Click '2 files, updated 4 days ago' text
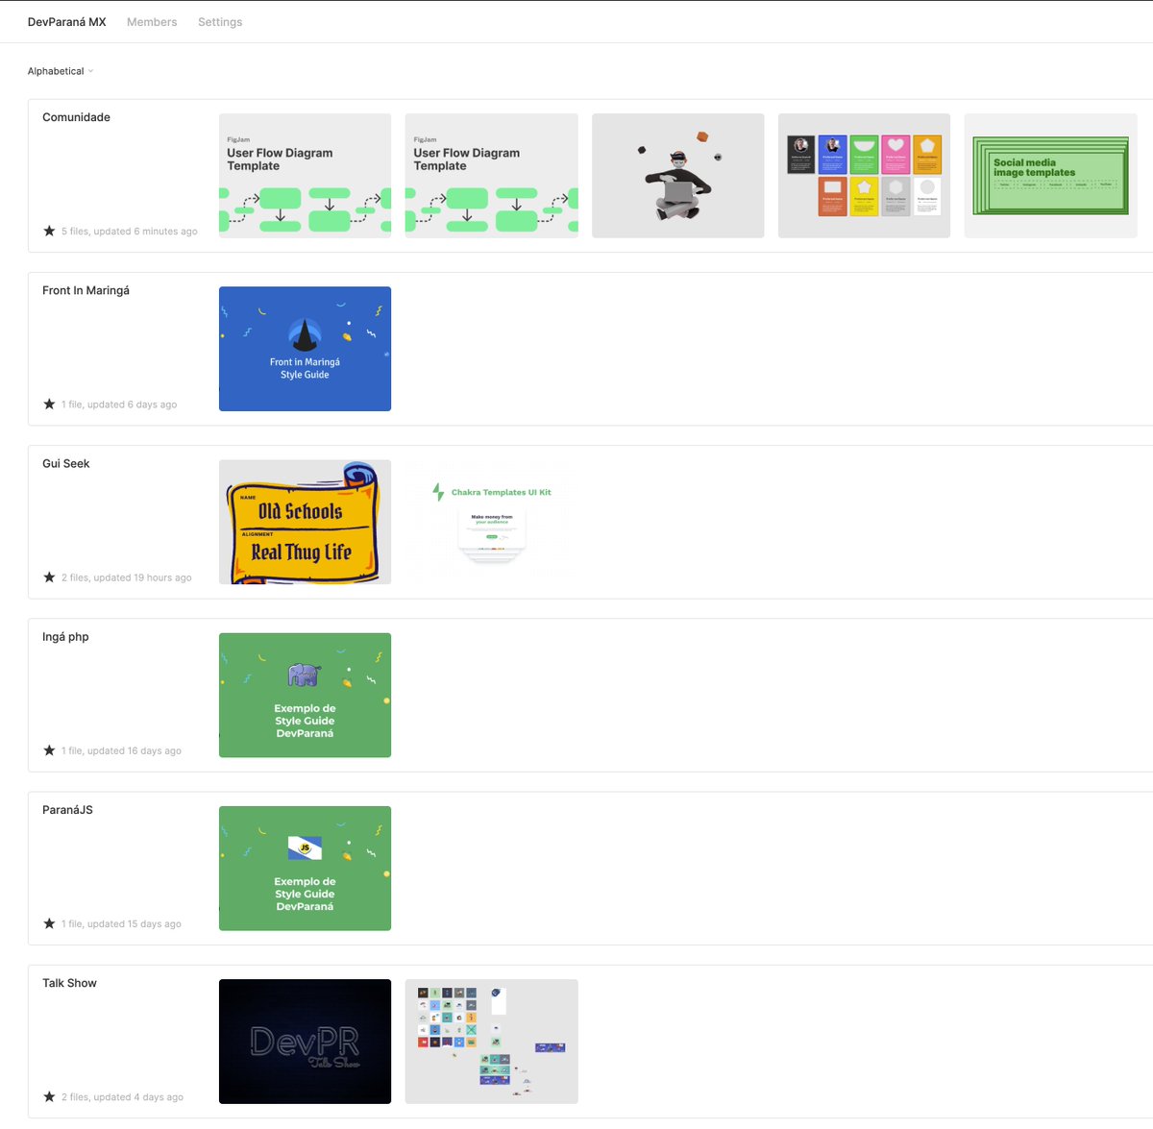Viewport: 1153px width, 1129px height. coord(122,1097)
